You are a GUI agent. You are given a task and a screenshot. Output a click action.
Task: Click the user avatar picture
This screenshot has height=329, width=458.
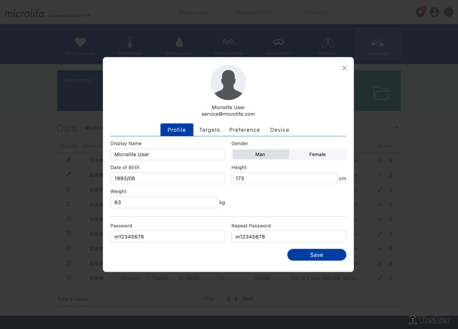coord(228,82)
